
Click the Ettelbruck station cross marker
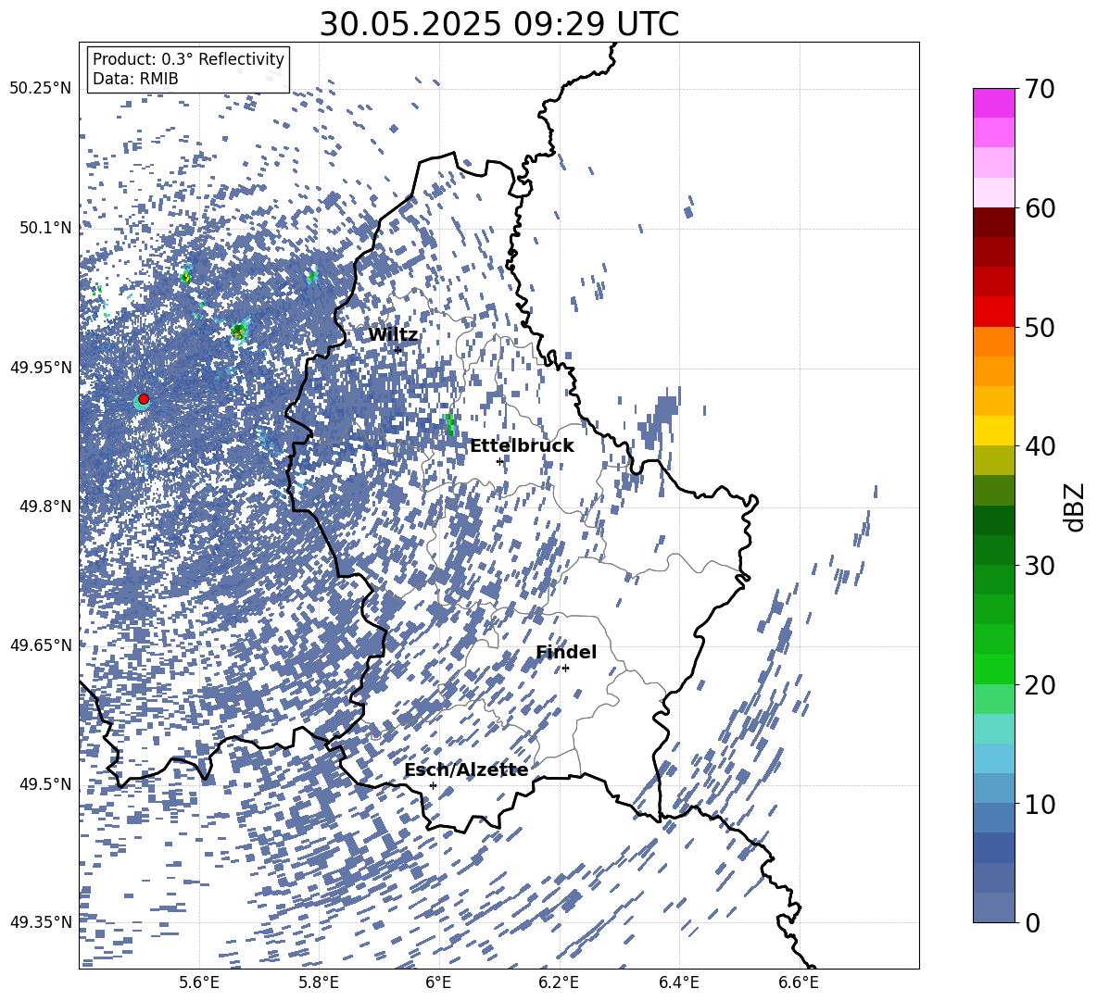499,461
